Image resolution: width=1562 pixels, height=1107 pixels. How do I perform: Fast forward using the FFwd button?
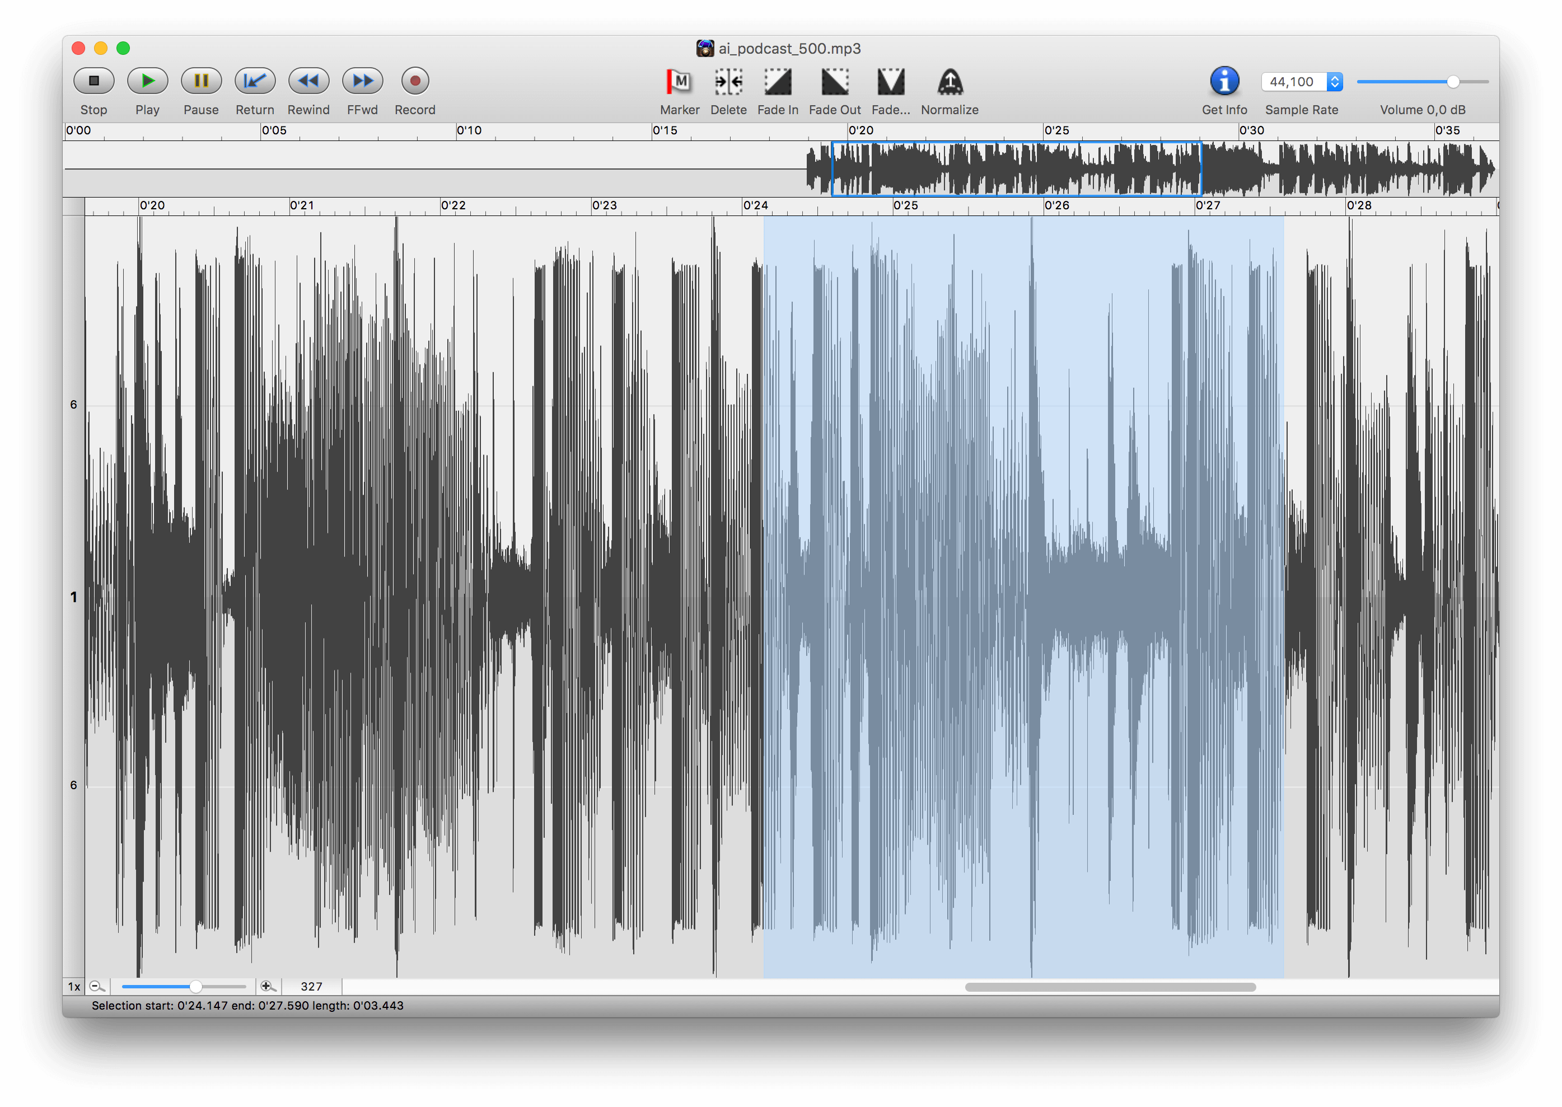[362, 81]
